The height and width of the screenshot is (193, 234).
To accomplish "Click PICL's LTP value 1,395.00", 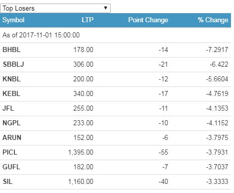I will [80, 153].
